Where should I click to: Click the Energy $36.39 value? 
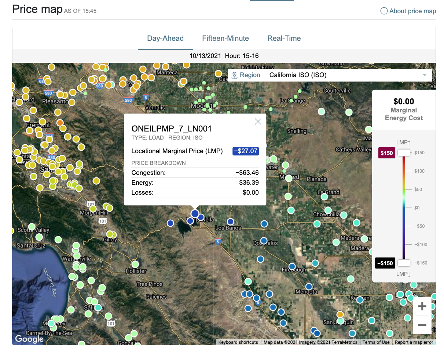pyautogui.click(x=249, y=183)
